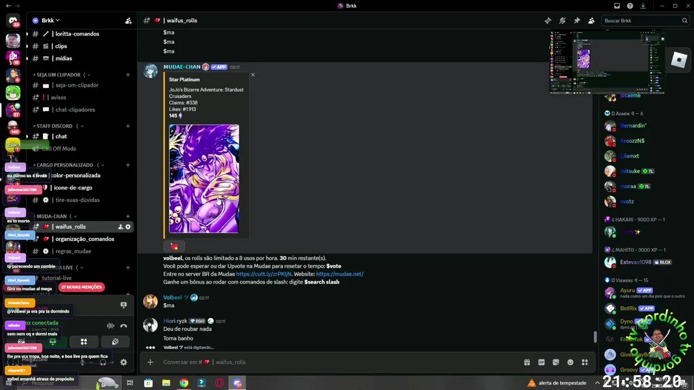This screenshot has width=694, height=390.
Task: Open soundboard button in voice panel
Action: tap(115, 342)
